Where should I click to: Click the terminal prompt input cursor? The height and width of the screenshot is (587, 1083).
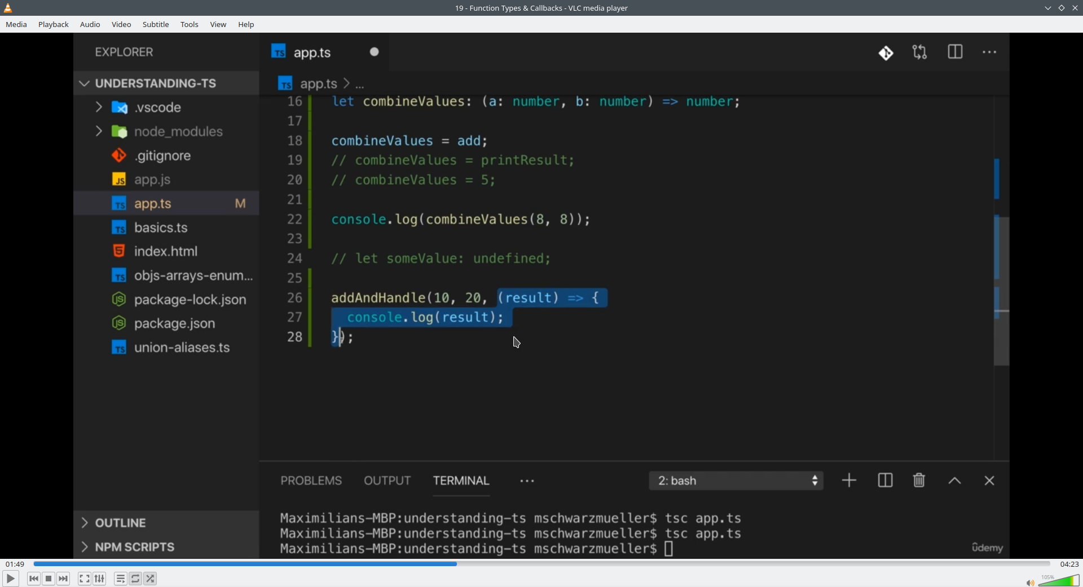(x=669, y=549)
